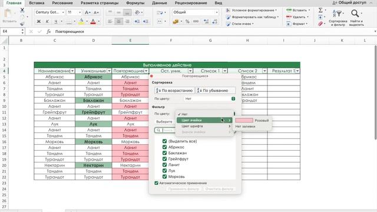
Task: Click Удалить cells button
Action: [x=297, y=17]
